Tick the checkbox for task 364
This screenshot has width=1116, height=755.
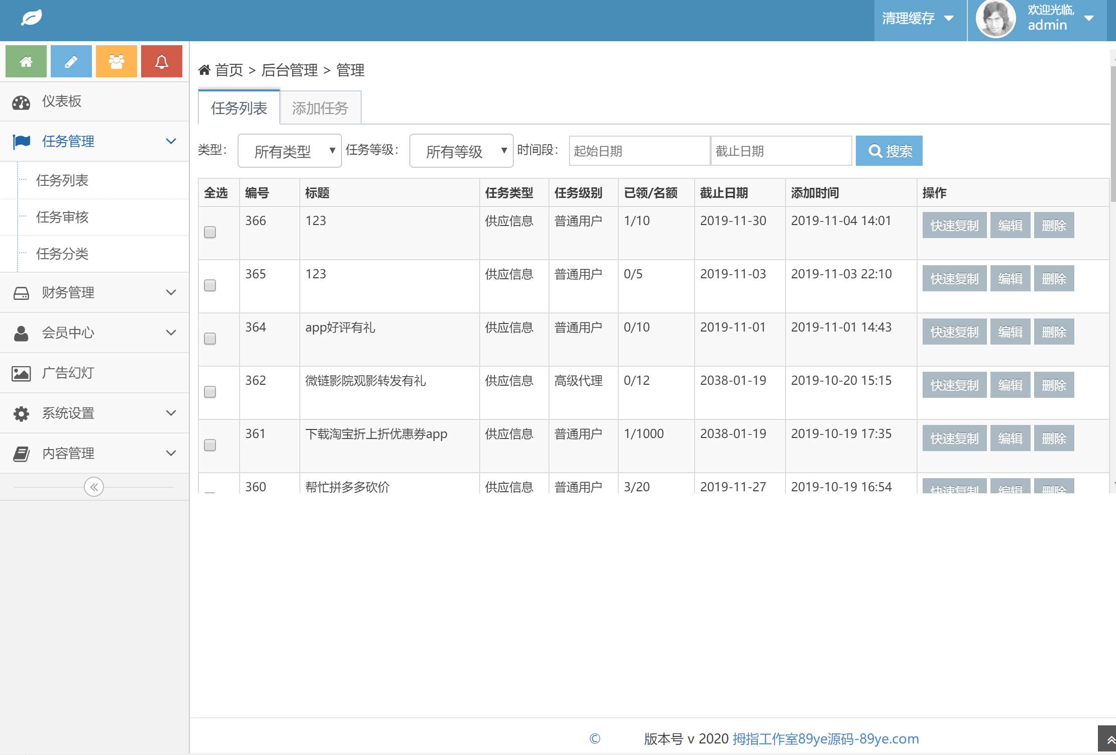tap(210, 339)
